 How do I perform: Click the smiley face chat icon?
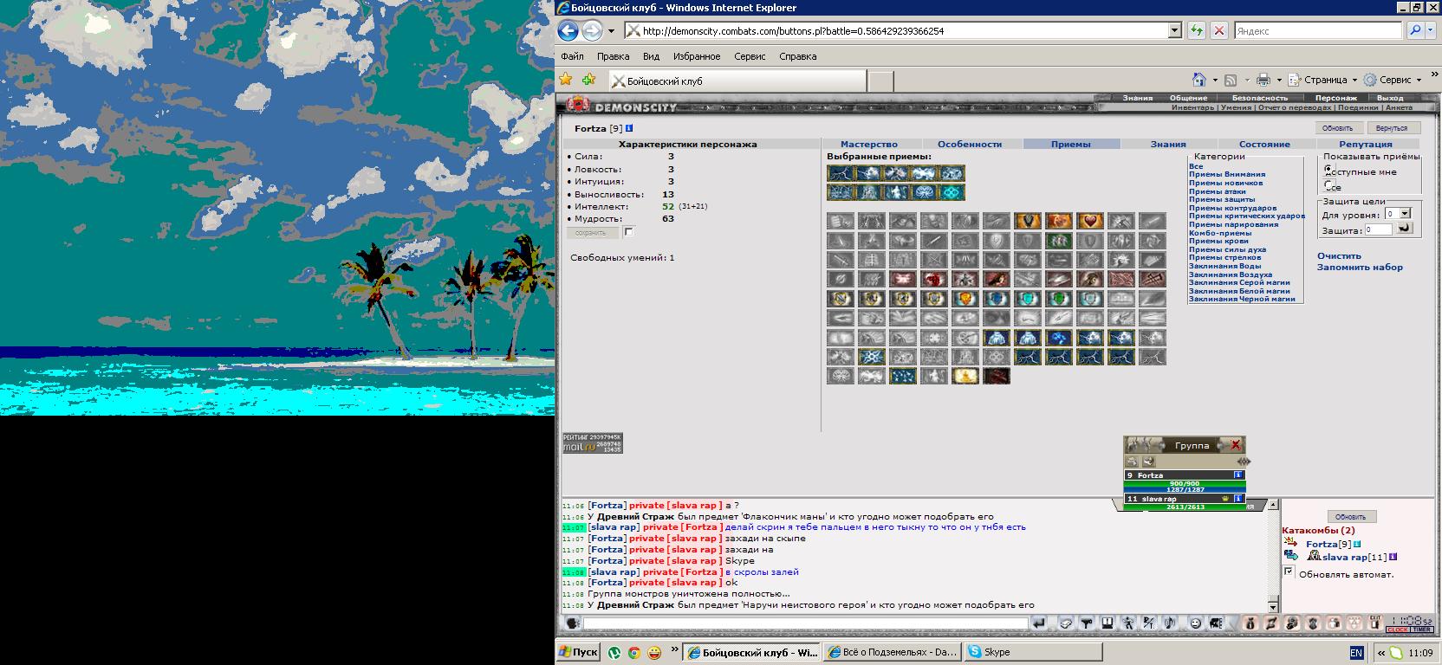pos(1195,623)
